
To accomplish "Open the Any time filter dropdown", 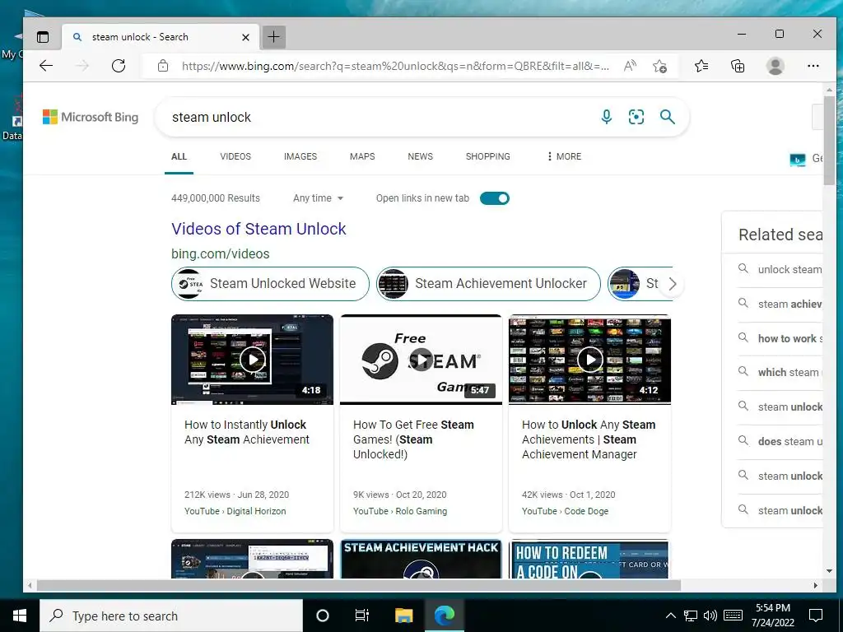I will tap(319, 198).
